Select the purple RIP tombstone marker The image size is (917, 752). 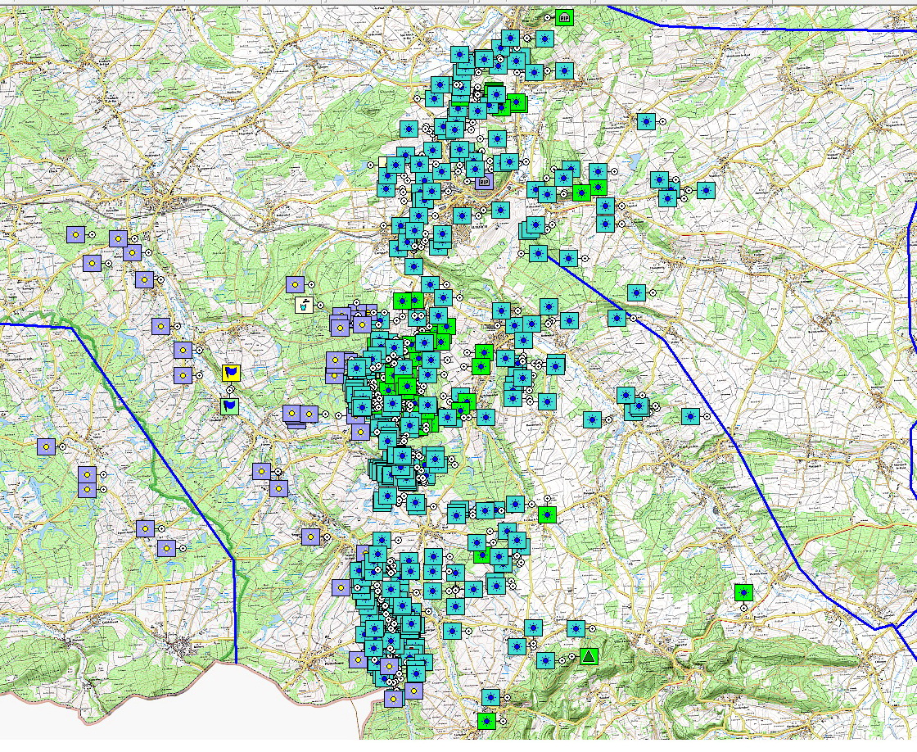(483, 181)
